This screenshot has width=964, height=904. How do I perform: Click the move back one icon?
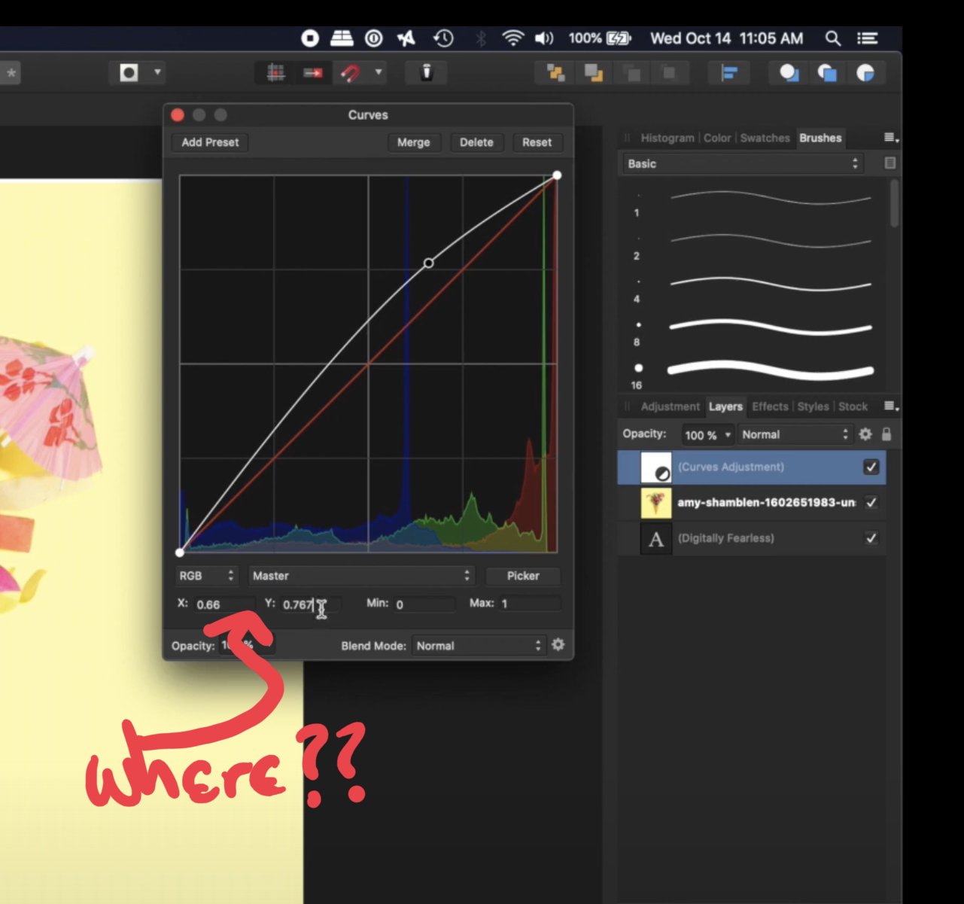(594, 72)
